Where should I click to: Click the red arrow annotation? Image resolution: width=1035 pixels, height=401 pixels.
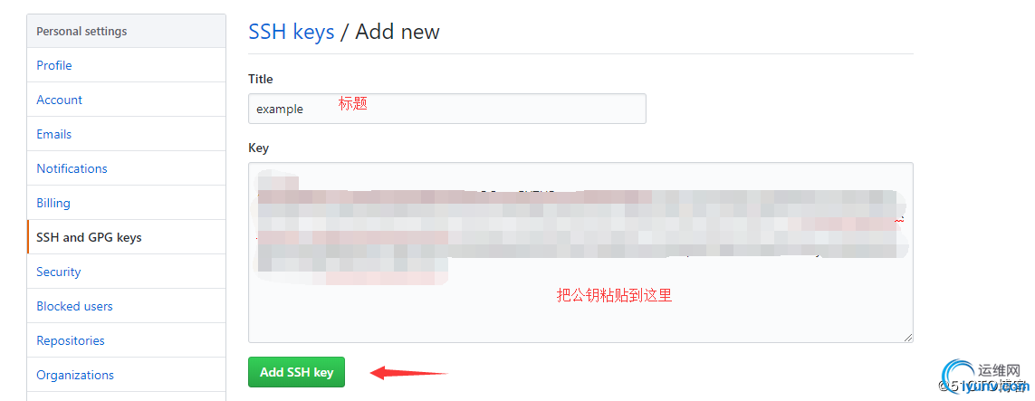[x=409, y=373]
